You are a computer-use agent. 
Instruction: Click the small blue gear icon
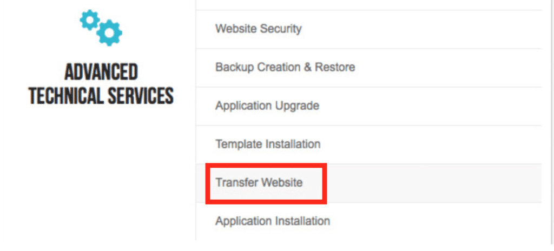tap(89, 20)
